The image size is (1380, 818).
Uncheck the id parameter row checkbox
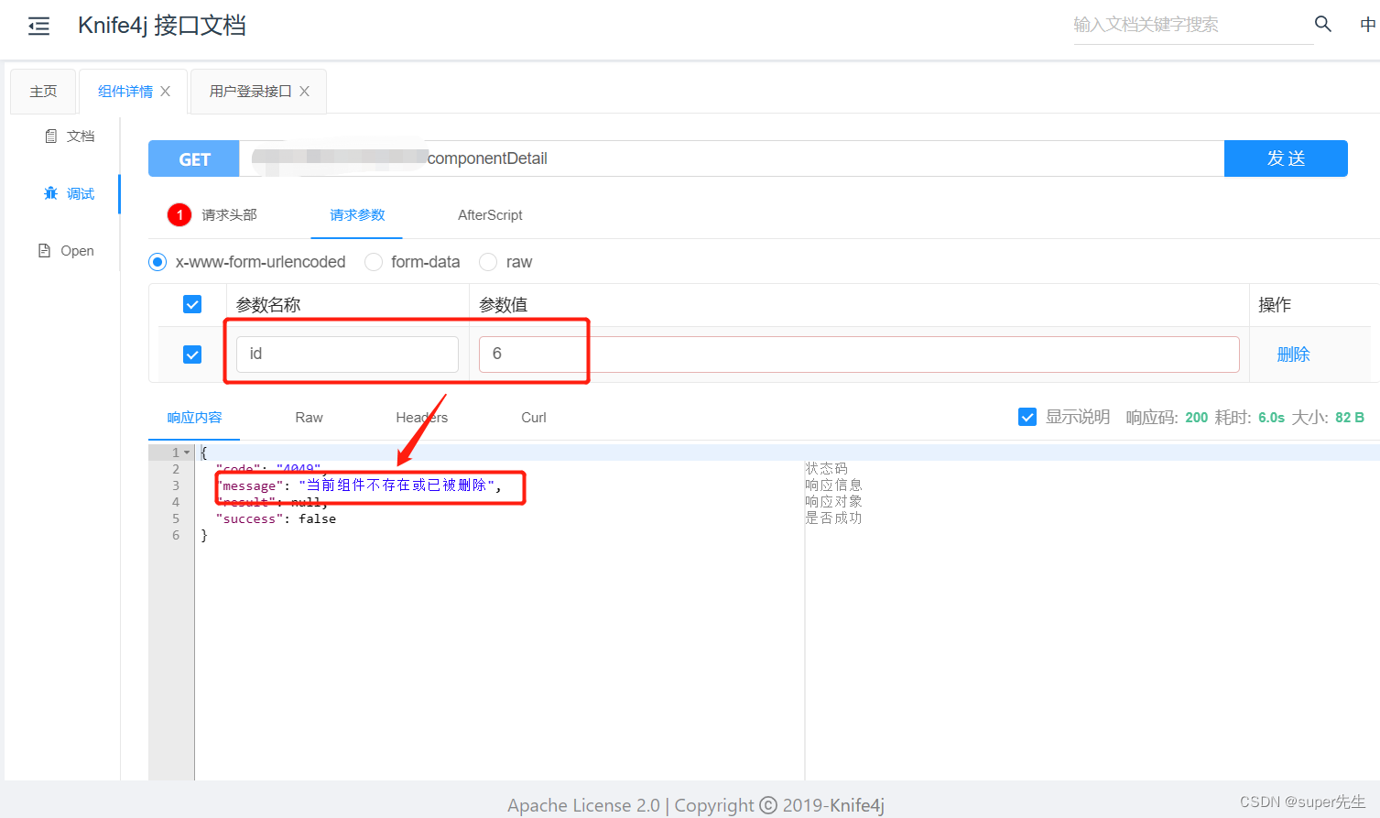[192, 354]
